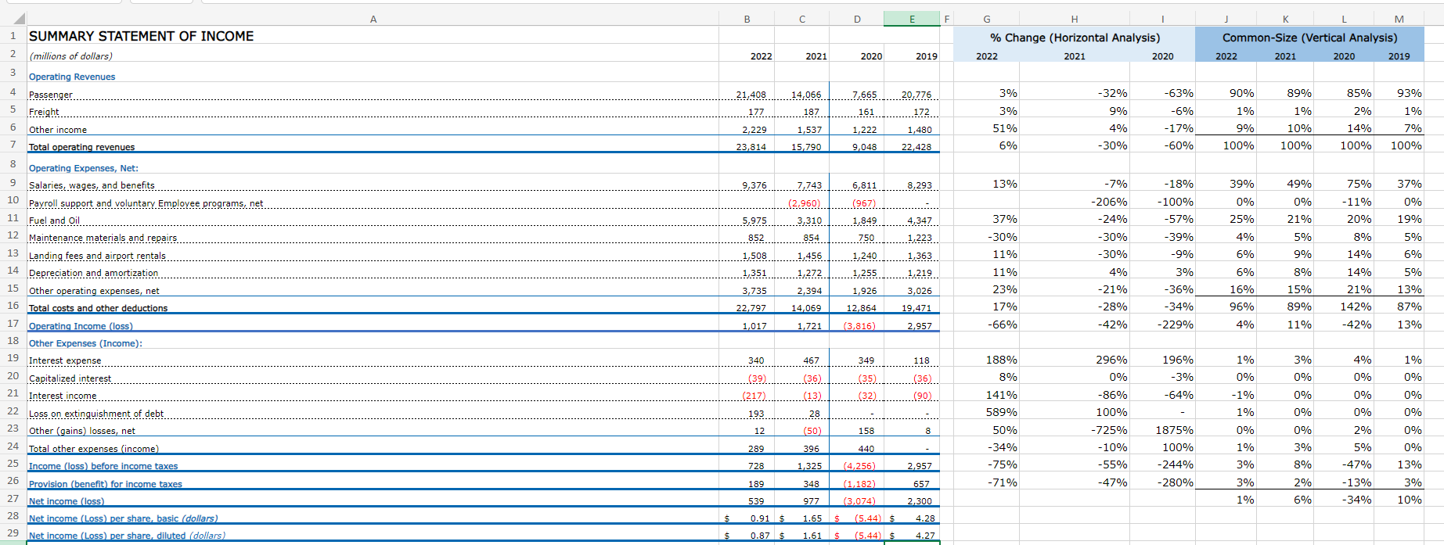The image size is (1444, 545).
Task: Select Loss on extinguishment of debt label
Action: click(x=96, y=414)
